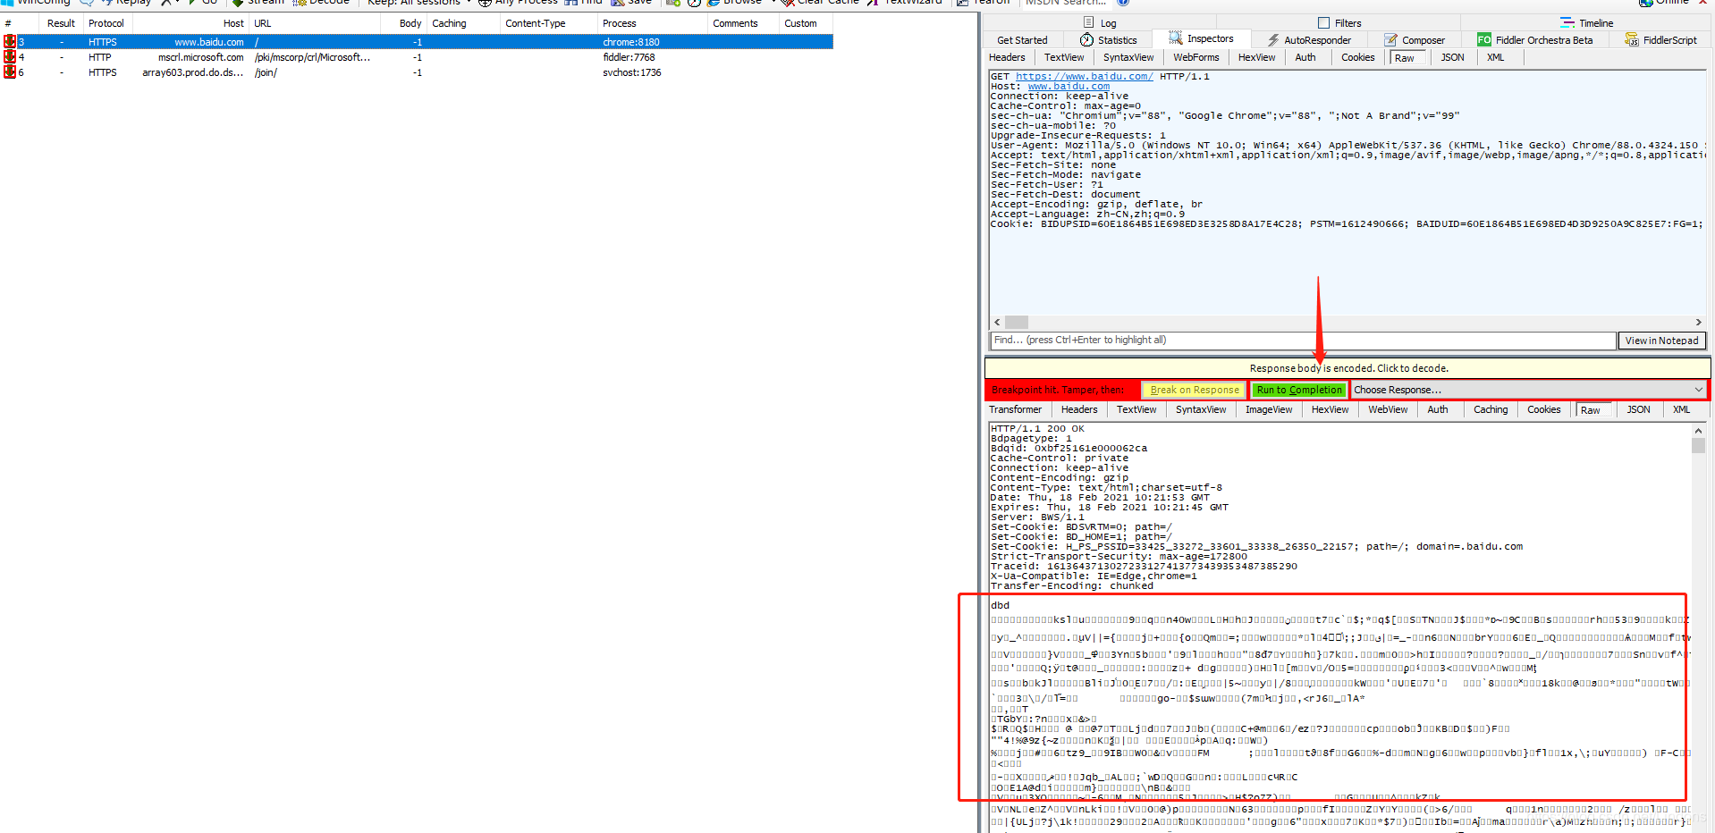Sort sessions by Result column
The image size is (1715, 833).
tap(61, 23)
